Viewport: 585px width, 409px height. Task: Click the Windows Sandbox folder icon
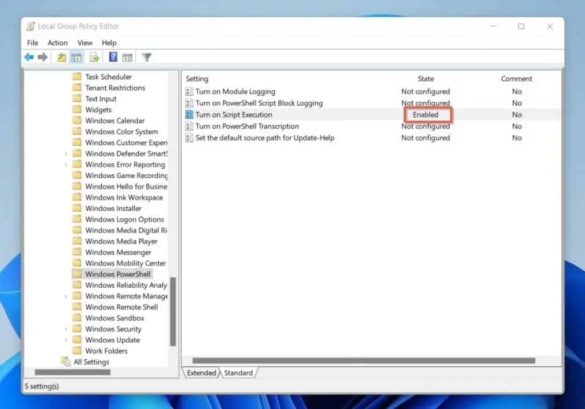click(x=77, y=318)
